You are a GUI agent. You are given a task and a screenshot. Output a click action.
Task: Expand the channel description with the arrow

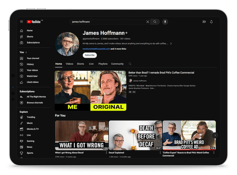pos(171,43)
